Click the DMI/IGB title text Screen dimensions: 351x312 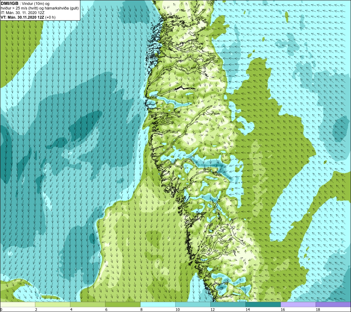9,4
